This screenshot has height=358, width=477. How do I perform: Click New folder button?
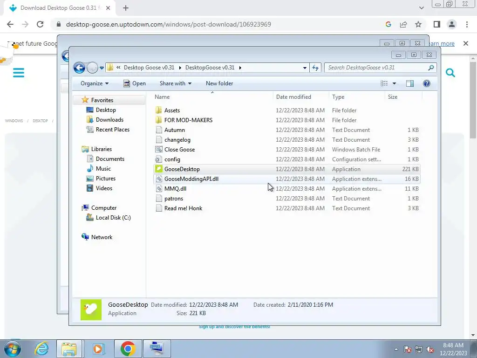tap(219, 83)
